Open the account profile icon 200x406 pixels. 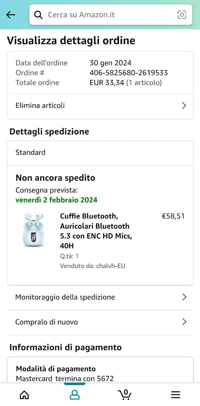pos(75,395)
